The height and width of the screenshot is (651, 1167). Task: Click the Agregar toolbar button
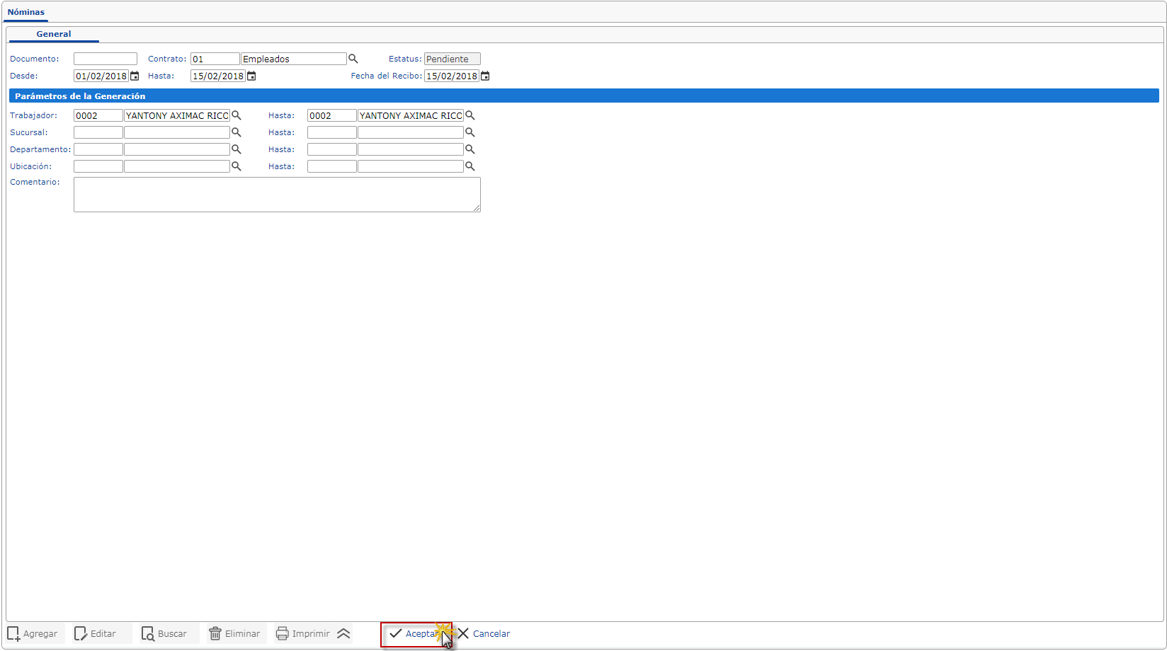[x=33, y=633]
